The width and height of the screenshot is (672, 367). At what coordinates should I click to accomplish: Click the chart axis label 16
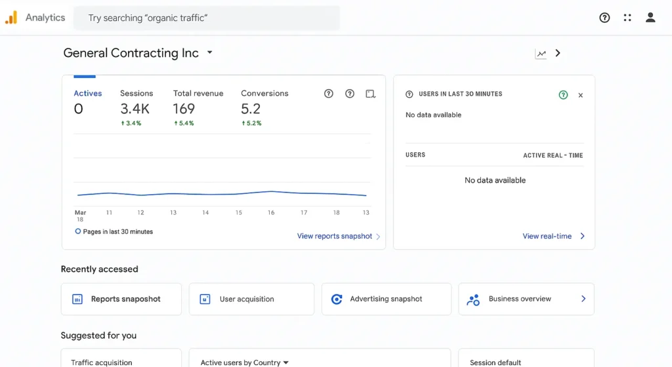tap(271, 212)
